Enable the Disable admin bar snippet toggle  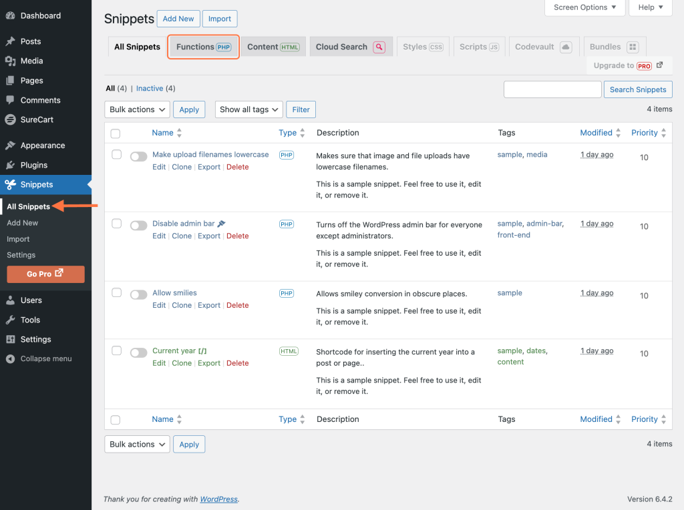[x=138, y=226]
